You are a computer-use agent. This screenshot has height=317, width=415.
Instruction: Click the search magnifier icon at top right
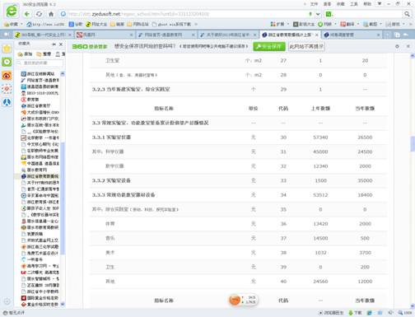[407, 14]
